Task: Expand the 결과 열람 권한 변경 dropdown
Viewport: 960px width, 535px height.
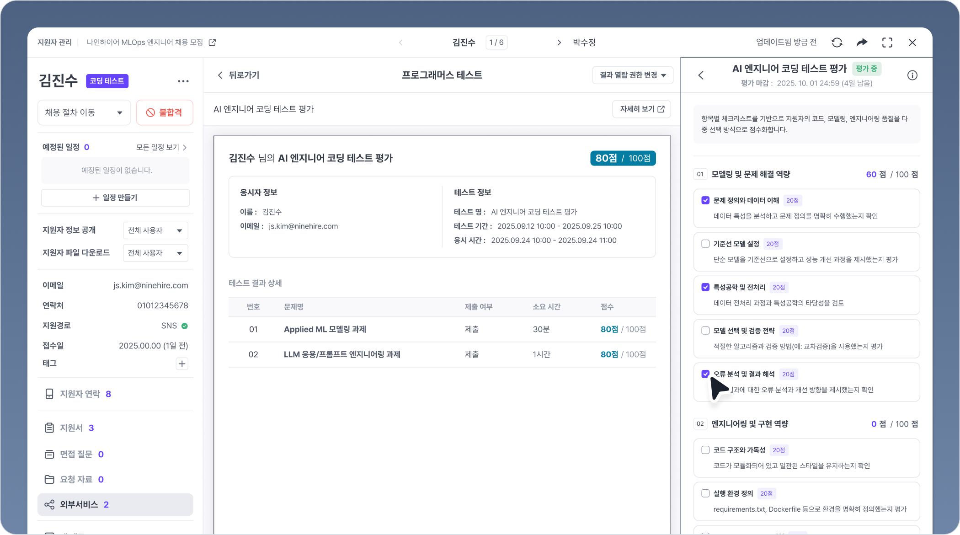Action: 632,75
